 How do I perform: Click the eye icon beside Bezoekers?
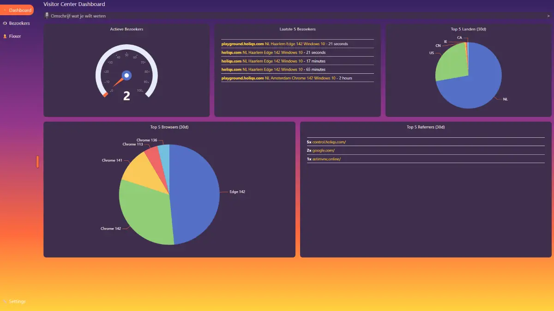click(x=5, y=23)
